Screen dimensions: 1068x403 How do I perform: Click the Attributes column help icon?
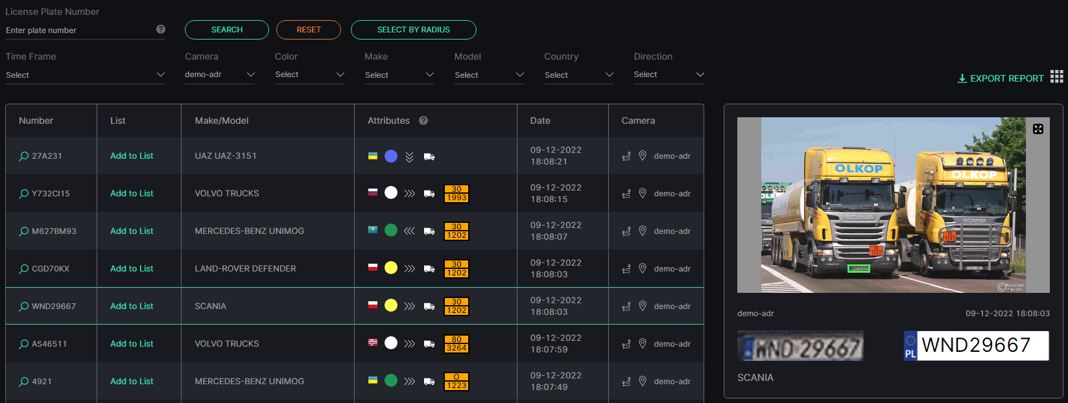[x=423, y=121]
